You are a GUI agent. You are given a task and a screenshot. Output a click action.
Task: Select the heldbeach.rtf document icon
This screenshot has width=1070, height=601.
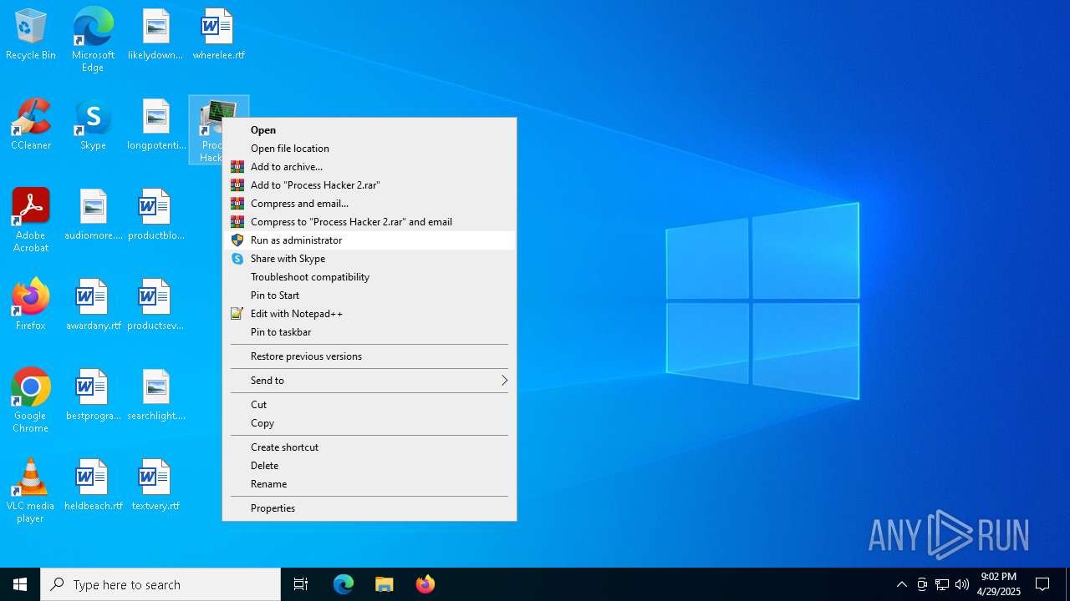[x=93, y=485]
